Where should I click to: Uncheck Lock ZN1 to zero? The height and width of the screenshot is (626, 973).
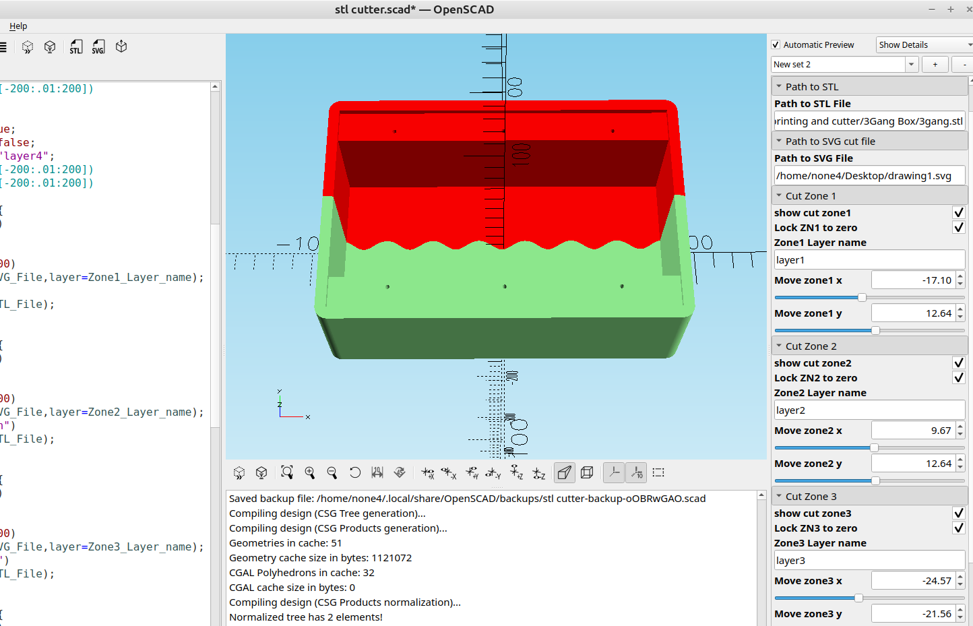(959, 228)
